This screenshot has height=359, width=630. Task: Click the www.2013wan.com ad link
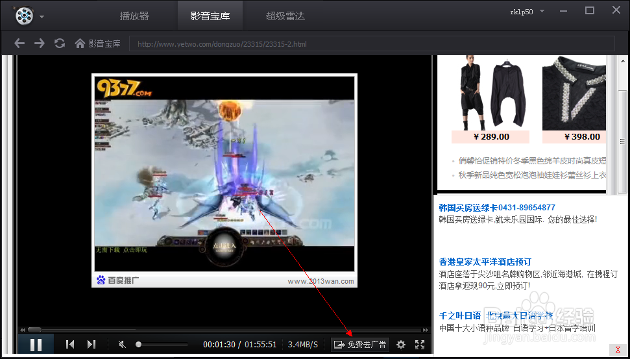[x=321, y=281]
